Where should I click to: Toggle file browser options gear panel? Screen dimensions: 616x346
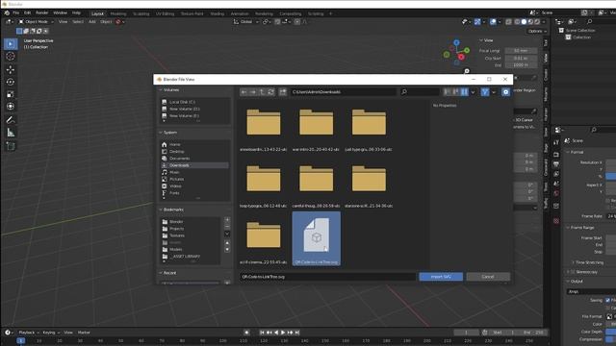[x=505, y=92]
